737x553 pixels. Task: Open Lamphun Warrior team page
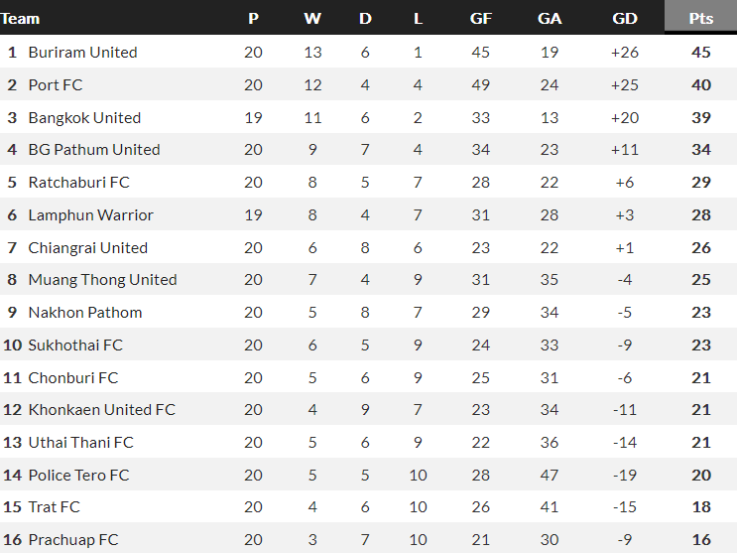click(90, 215)
